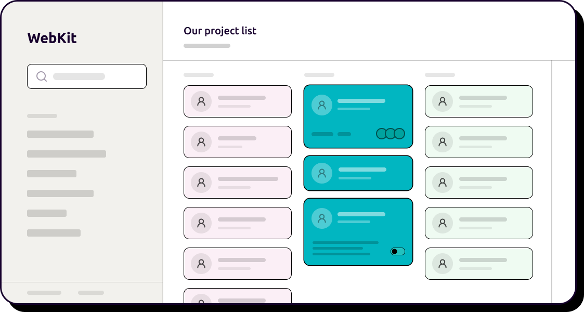
Task: Open the fifth pink project card
Action: tap(238, 264)
